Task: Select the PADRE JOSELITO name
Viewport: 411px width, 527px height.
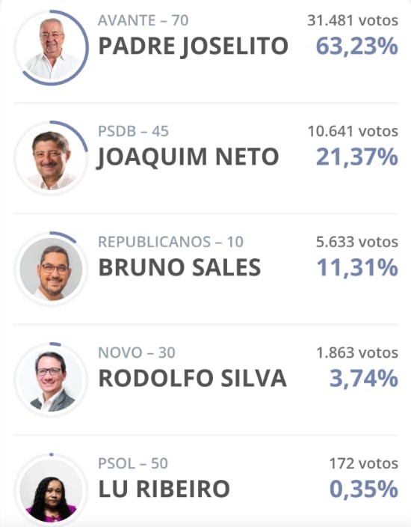Action: (194, 46)
